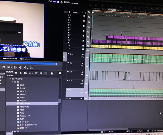Close the effect palette with the round X
The width and height of the screenshot is (163, 135).
[60, 73]
